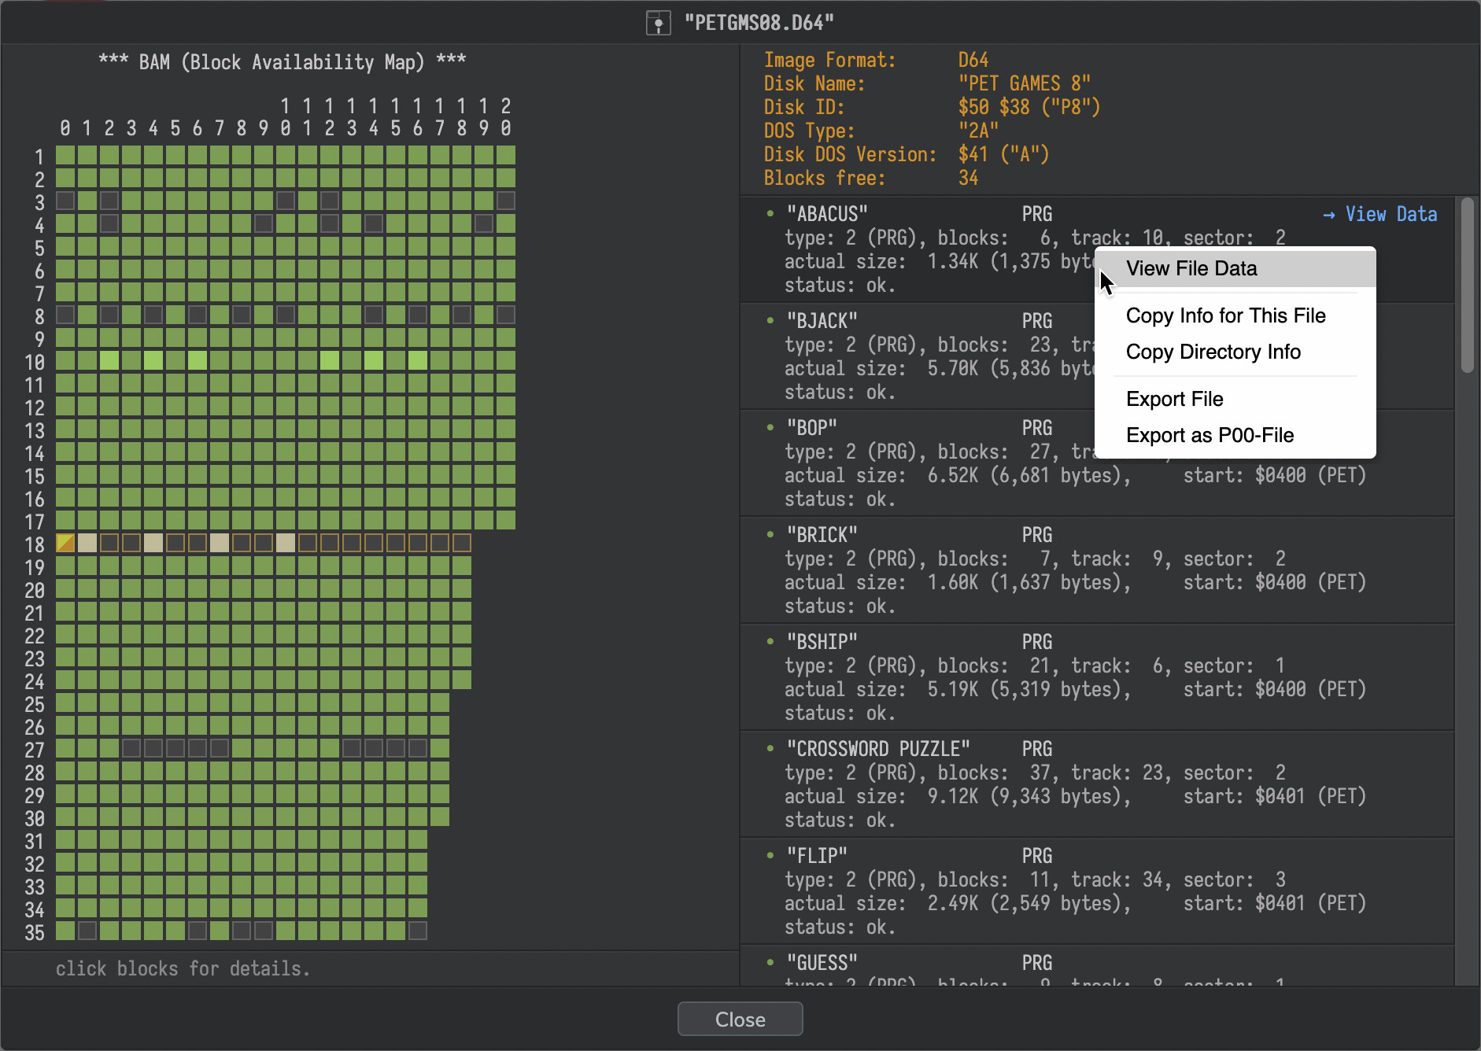
Task: Click highlighted block at track 10 sector 12
Action: click(x=330, y=360)
